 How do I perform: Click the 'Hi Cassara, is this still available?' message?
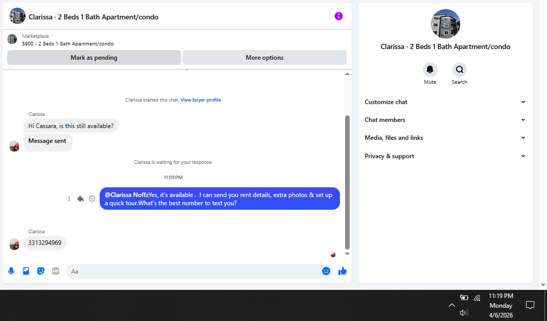click(71, 126)
